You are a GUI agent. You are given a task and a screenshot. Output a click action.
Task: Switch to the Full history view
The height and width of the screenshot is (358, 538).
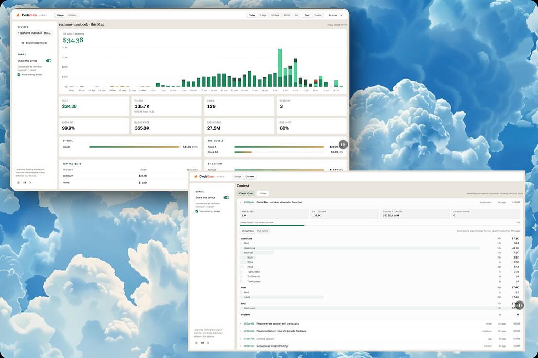tap(263, 231)
